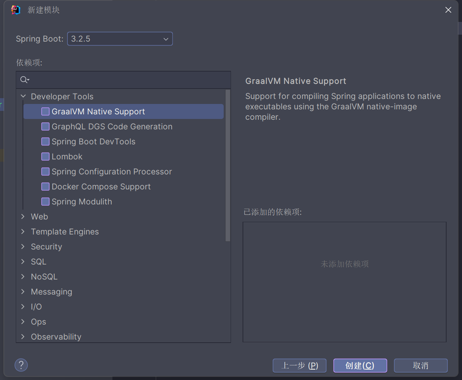
Task: Enable Spring Configuration Processor checkbox
Action: [x=45, y=172]
